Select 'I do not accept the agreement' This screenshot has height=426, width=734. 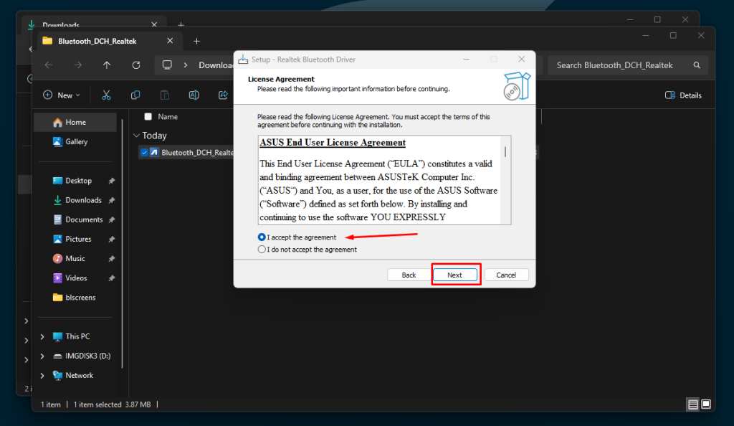pyautogui.click(x=262, y=249)
